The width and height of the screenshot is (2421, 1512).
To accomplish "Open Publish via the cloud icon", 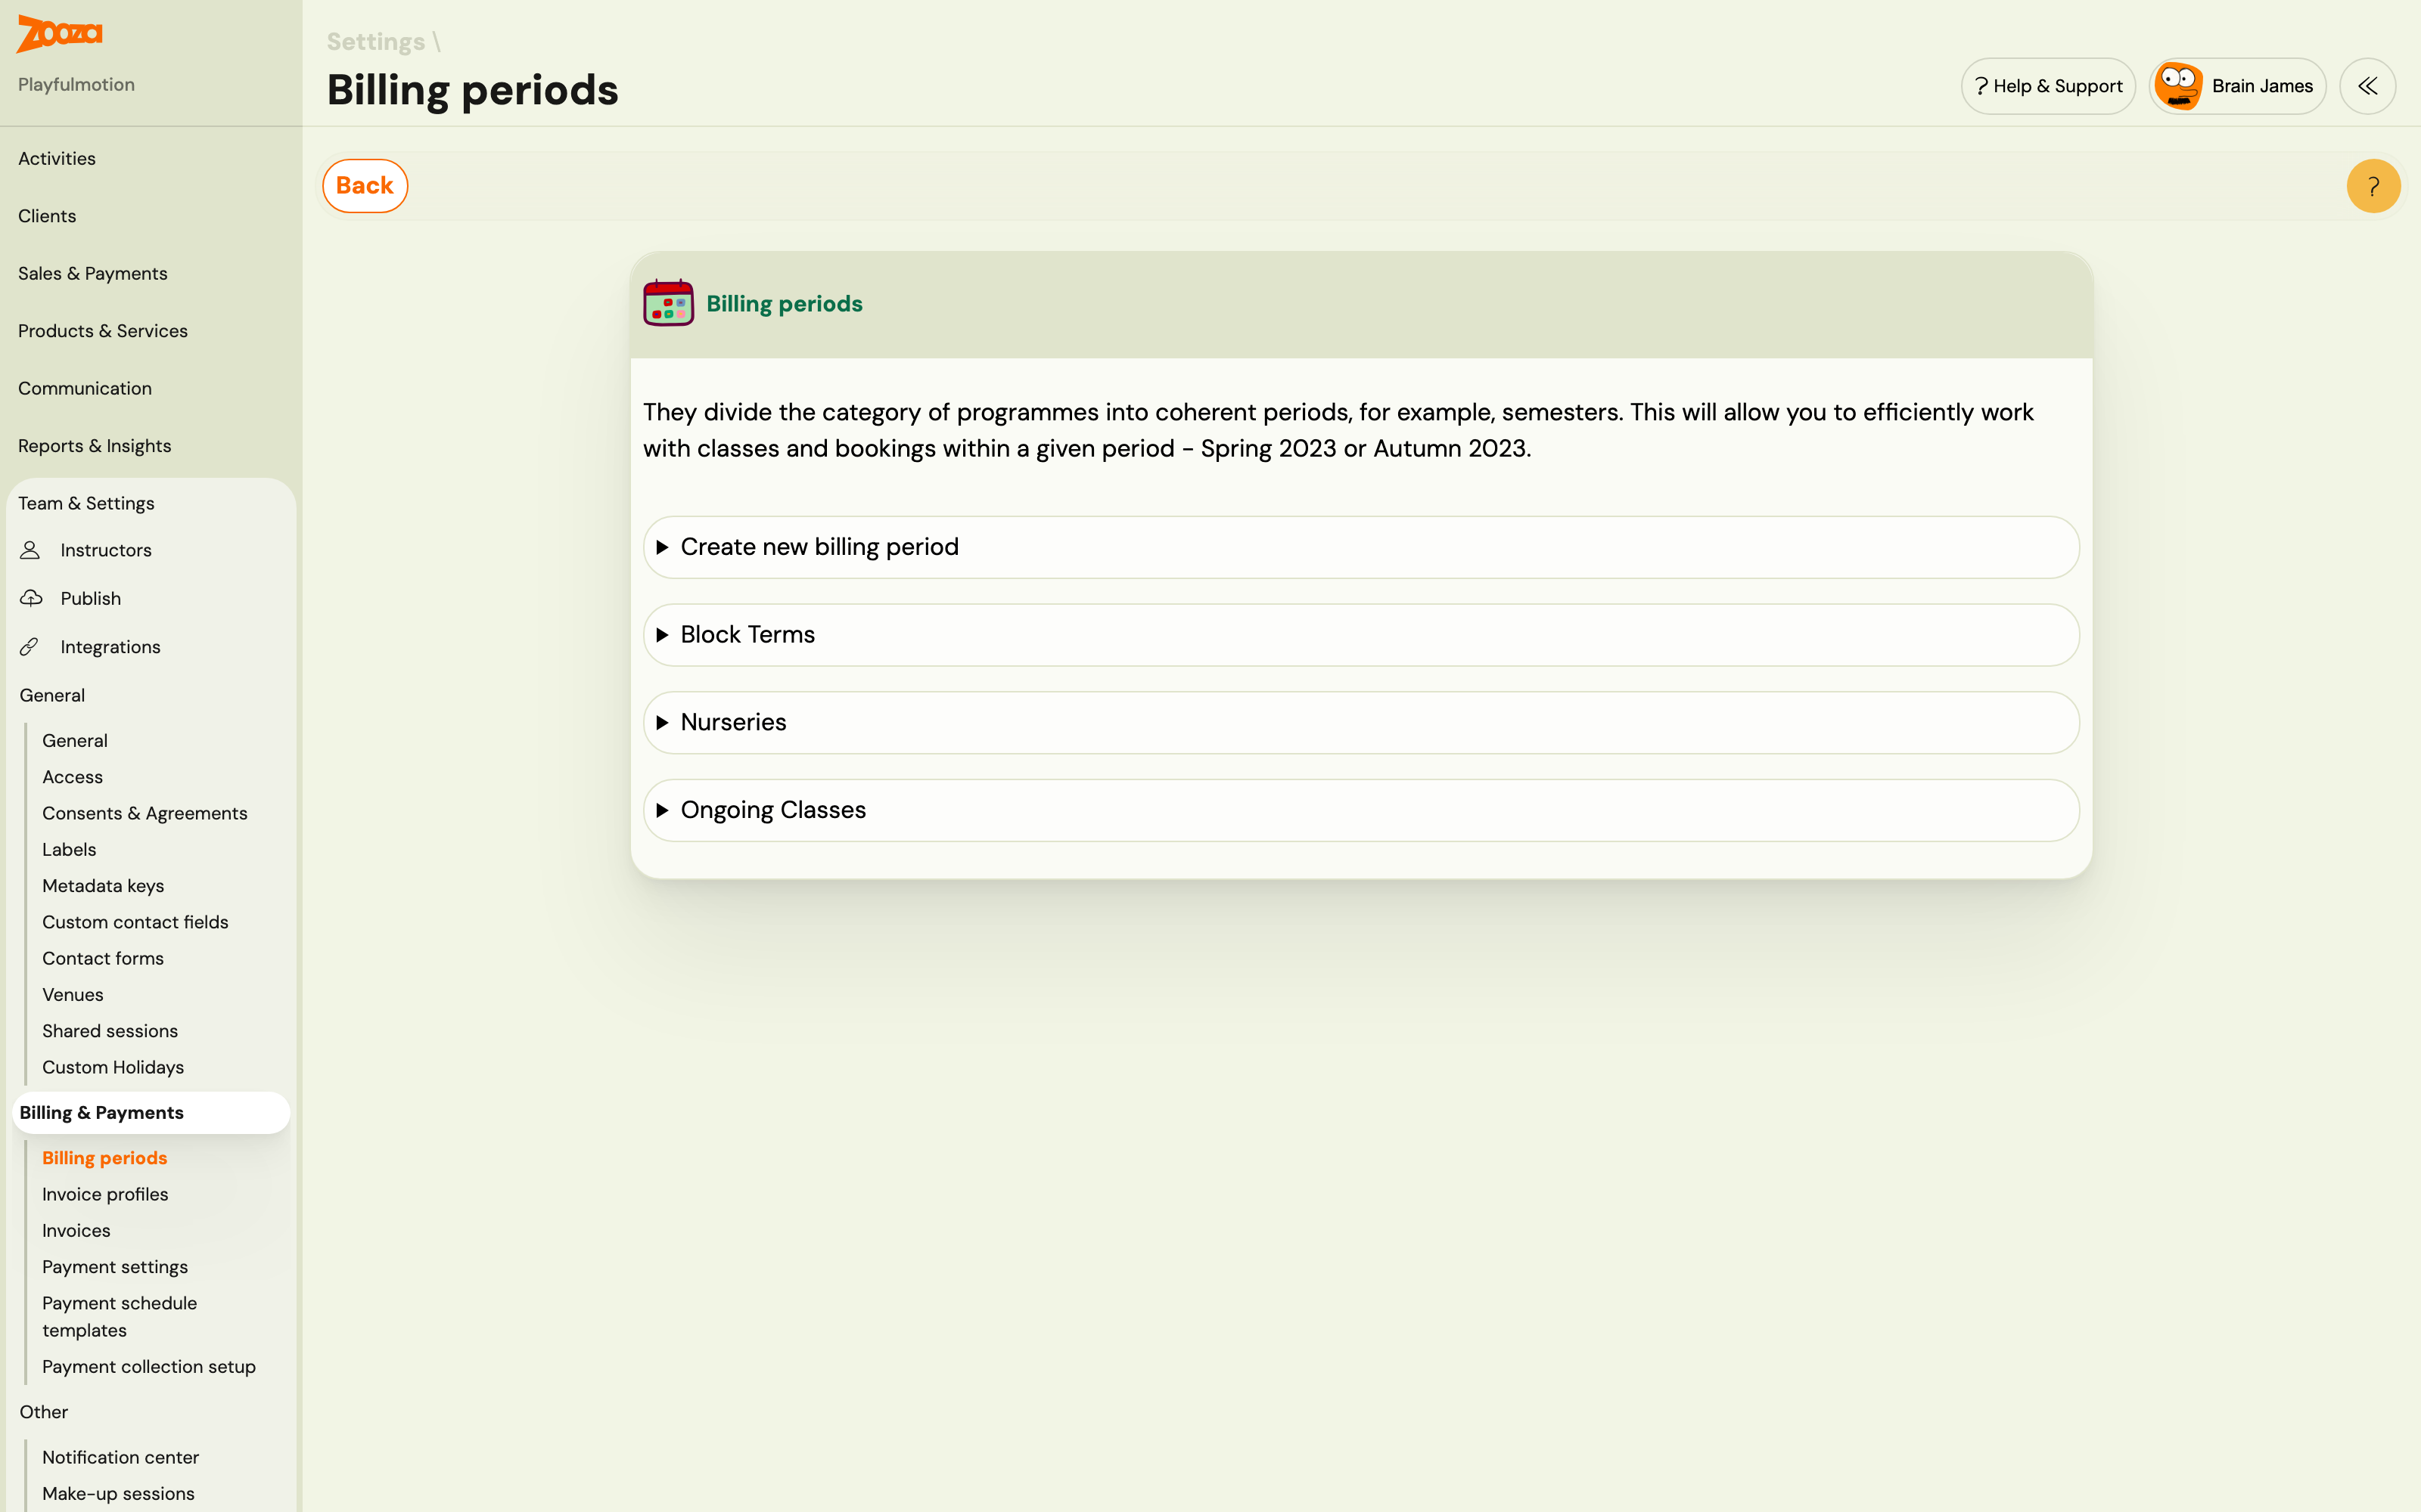I will click(31, 598).
